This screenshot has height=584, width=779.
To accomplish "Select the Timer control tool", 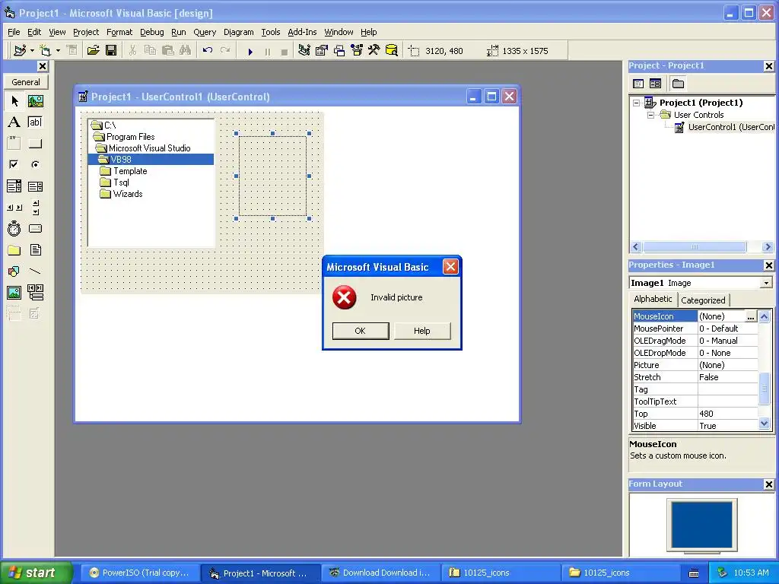I will pos(14,228).
